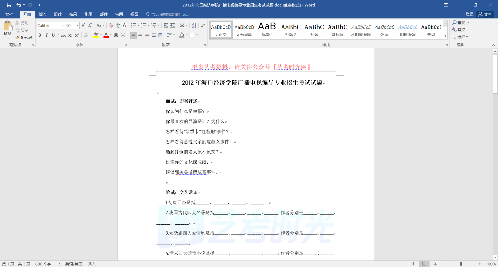Click the Sort icon in paragraph group

click(x=194, y=25)
